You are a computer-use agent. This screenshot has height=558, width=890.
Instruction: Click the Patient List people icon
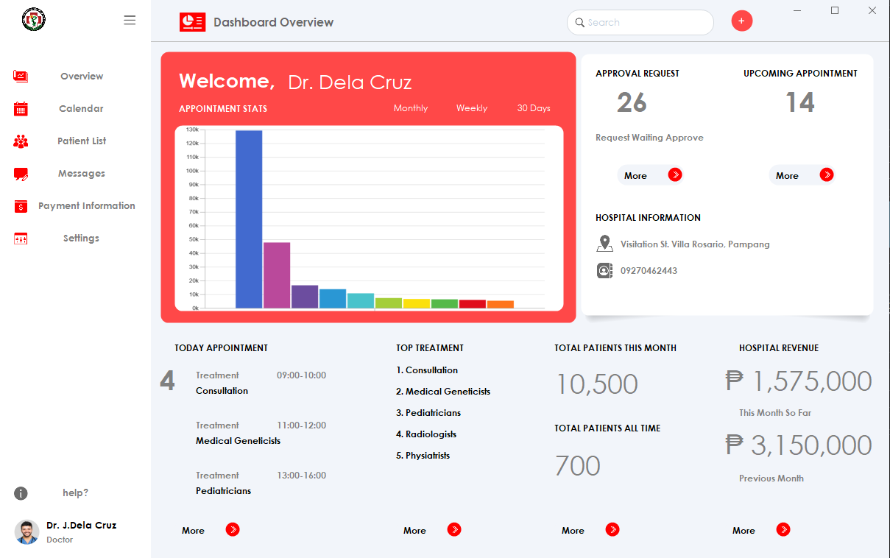pyautogui.click(x=21, y=141)
